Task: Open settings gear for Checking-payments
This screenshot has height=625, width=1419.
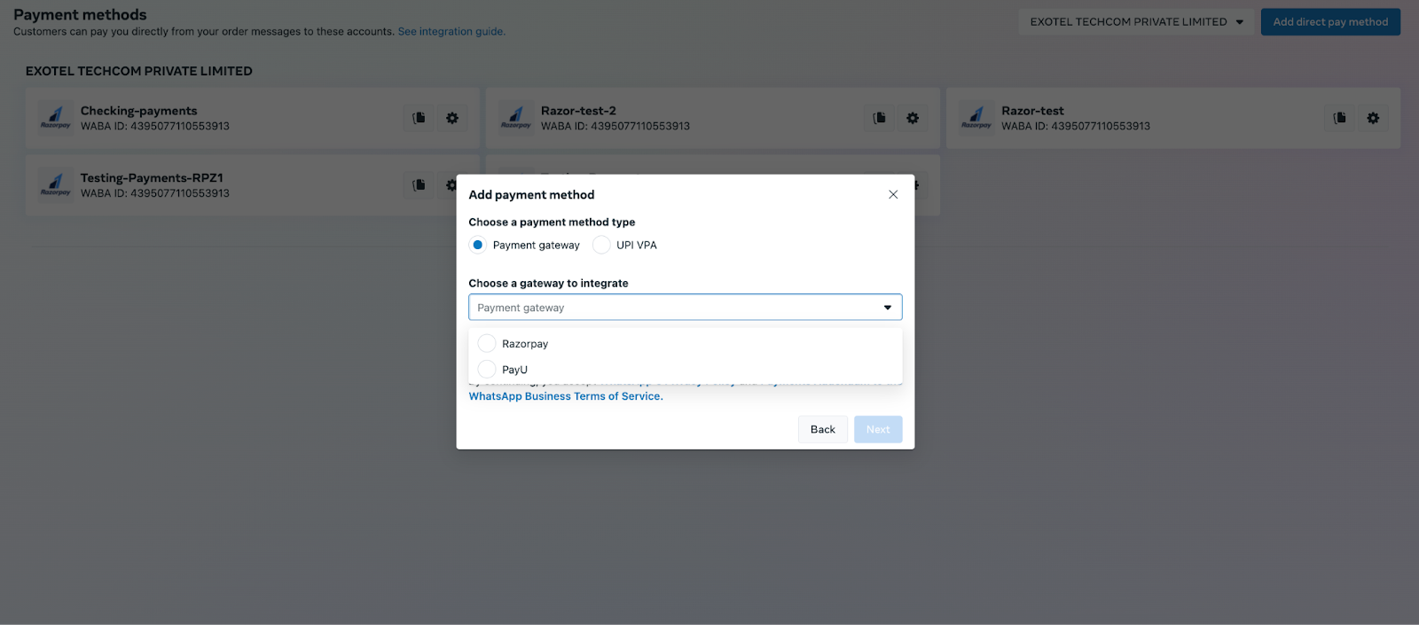Action: (x=452, y=118)
